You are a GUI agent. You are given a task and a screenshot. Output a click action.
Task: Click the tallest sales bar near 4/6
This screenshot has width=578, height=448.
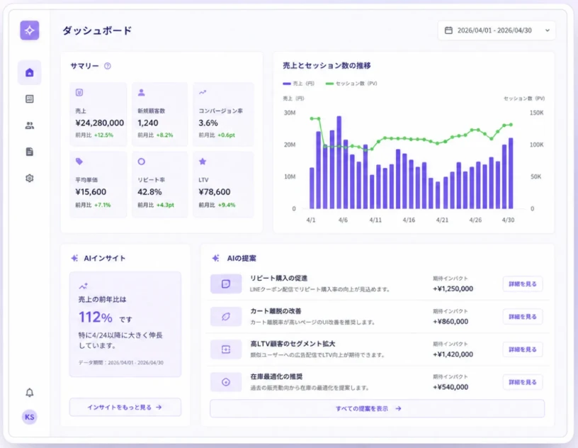pyautogui.click(x=339, y=162)
